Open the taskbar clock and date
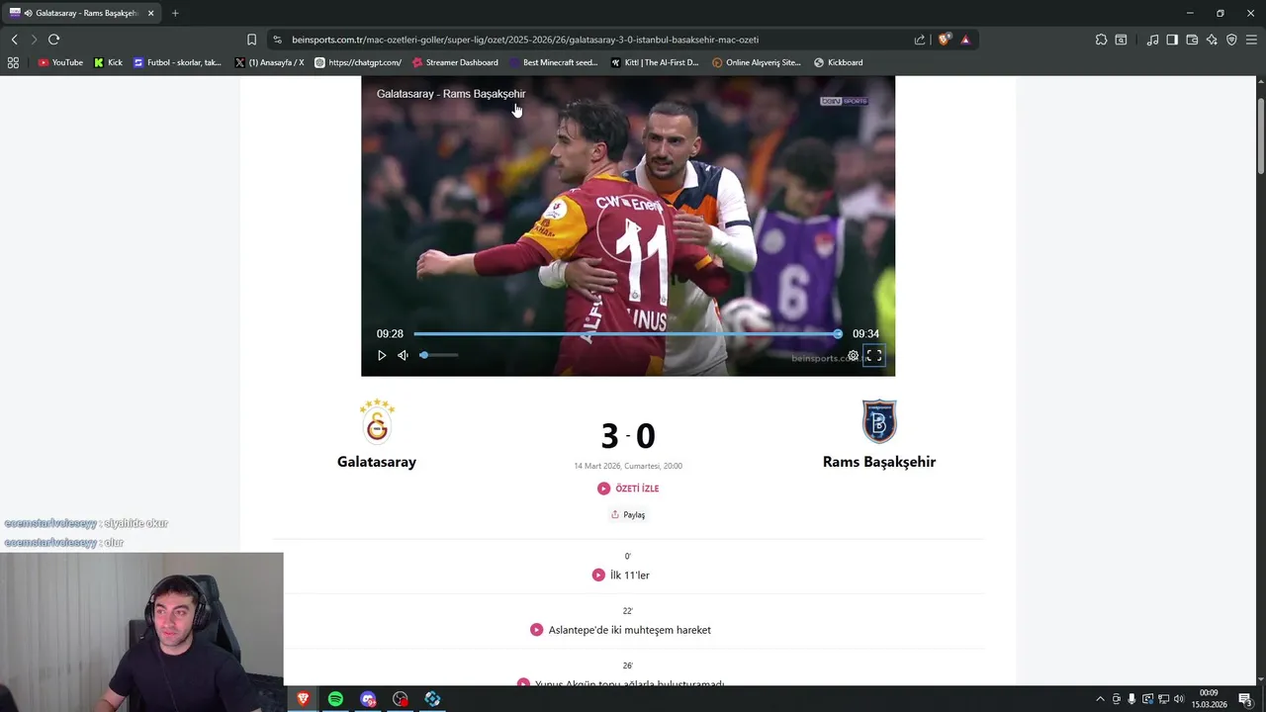1266x712 pixels. pyautogui.click(x=1209, y=699)
